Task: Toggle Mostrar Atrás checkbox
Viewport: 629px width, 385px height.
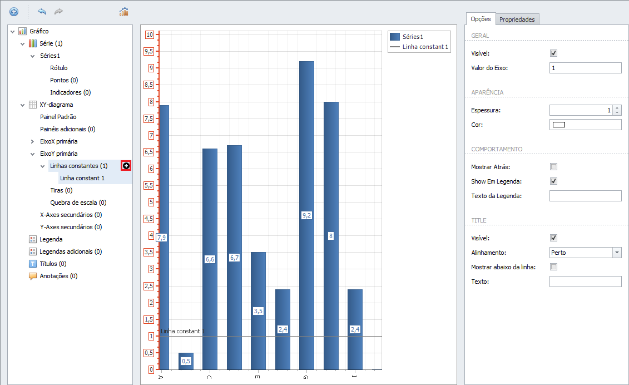Action: 553,166
